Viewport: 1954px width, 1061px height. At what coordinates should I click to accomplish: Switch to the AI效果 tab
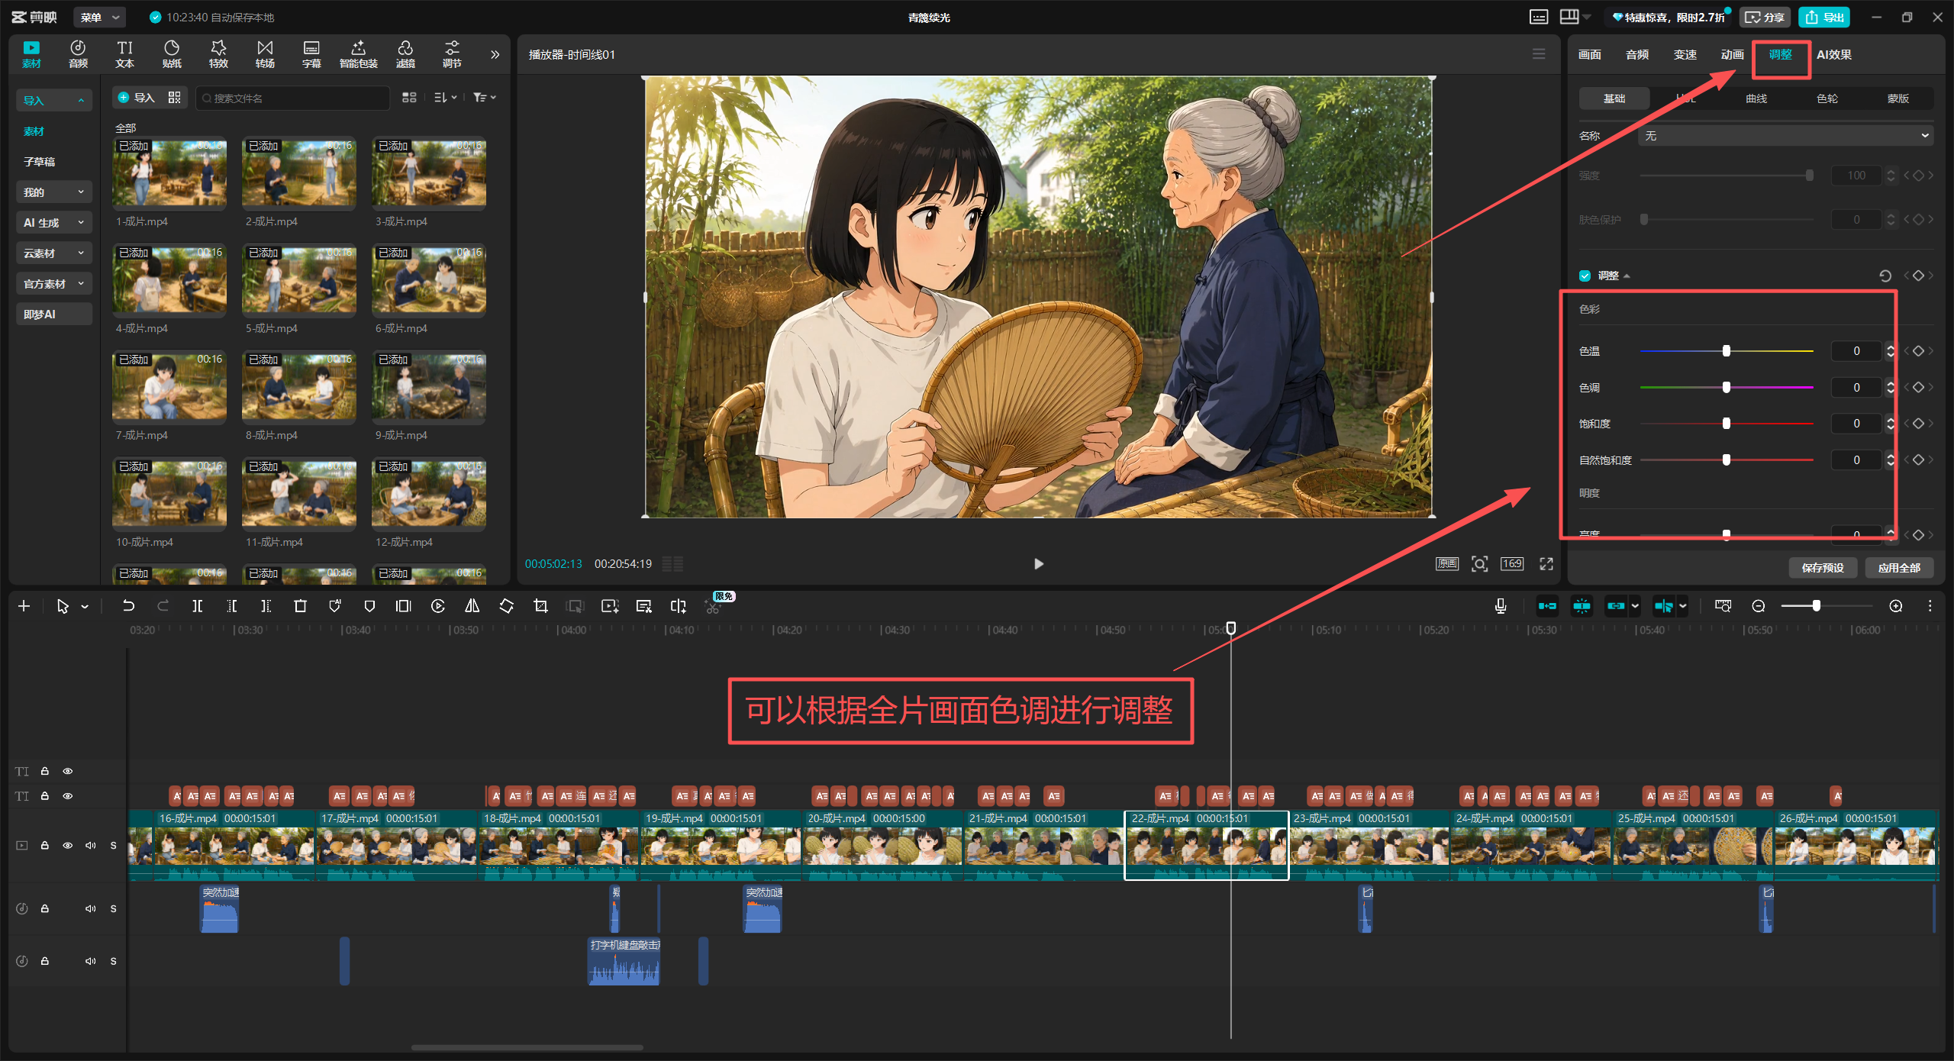pos(1834,54)
